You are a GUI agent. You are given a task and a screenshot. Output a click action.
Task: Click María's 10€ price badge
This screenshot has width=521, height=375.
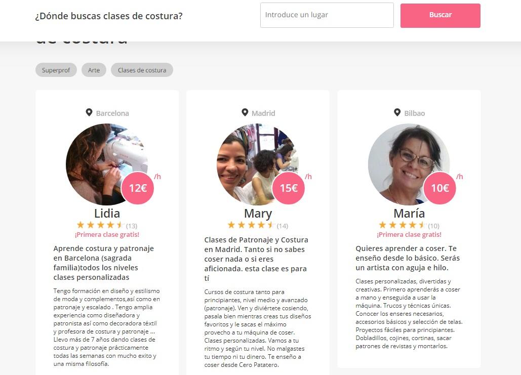pos(439,188)
